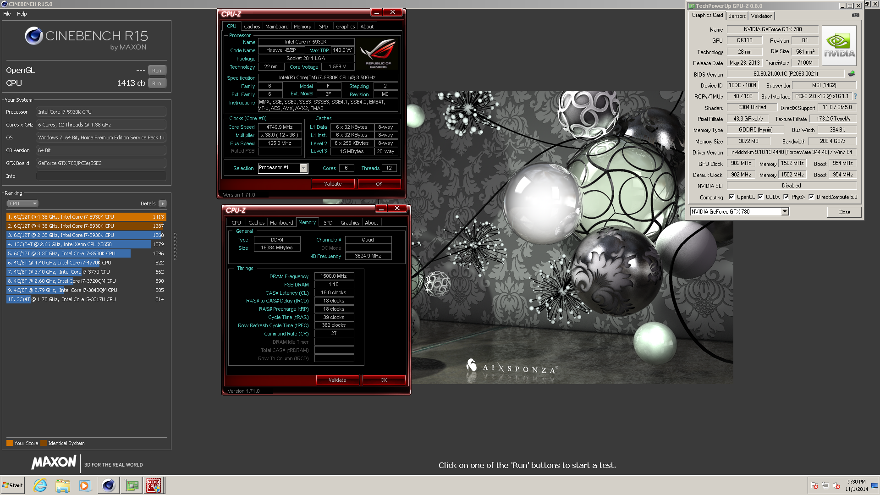Select ranking row 4 Intel Xeon X5650
Image resolution: width=880 pixels, height=495 pixels.
[x=86, y=244]
